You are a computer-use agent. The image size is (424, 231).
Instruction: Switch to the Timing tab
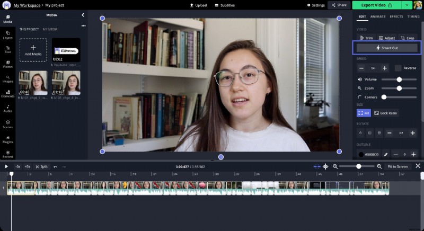point(413,17)
